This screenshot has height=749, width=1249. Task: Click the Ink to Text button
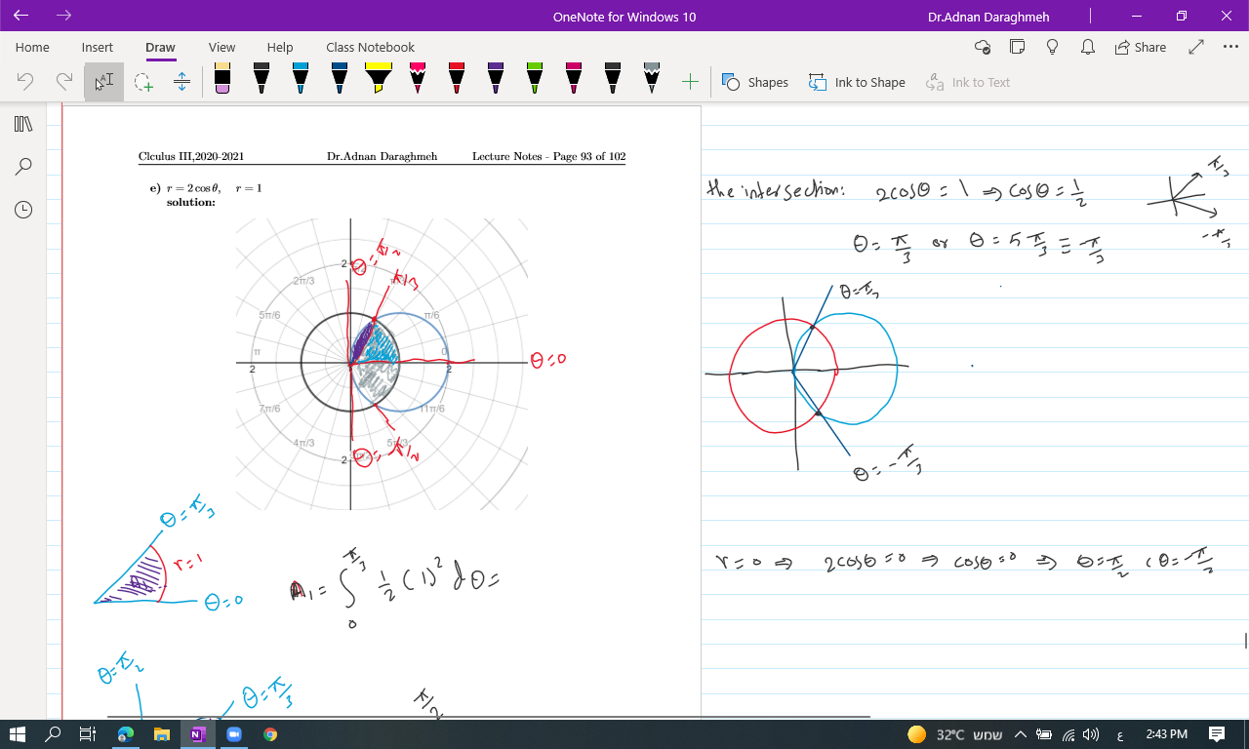(968, 82)
